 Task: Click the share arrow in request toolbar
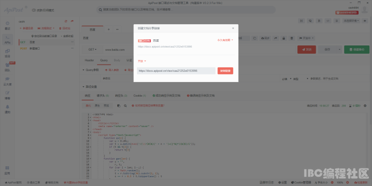[275, 38]
